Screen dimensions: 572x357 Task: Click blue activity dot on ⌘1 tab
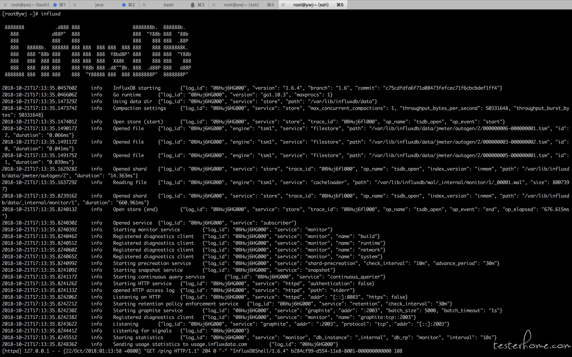55,5
